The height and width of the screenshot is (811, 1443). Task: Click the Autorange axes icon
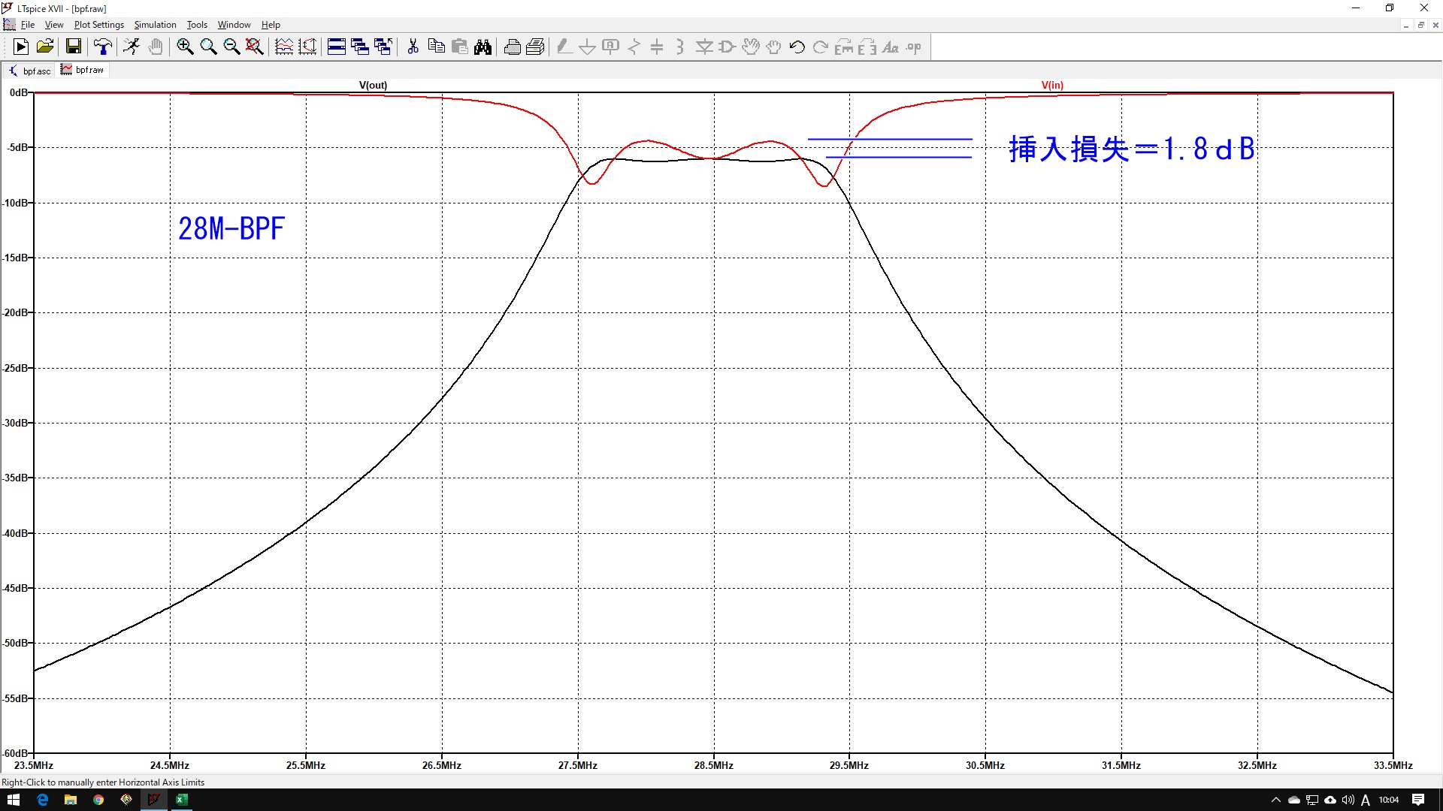tap(307, 47)
